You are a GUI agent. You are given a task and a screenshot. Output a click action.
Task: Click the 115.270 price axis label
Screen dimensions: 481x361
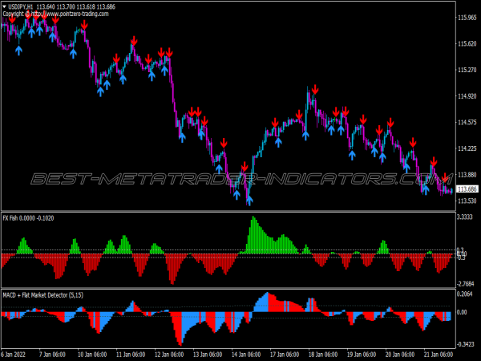[467, 70]
